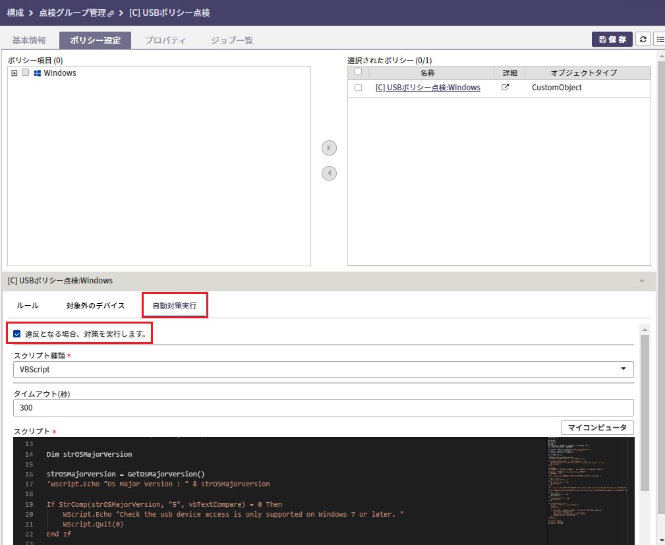Click the left arrow to remove policy

(x=329, y=173)
